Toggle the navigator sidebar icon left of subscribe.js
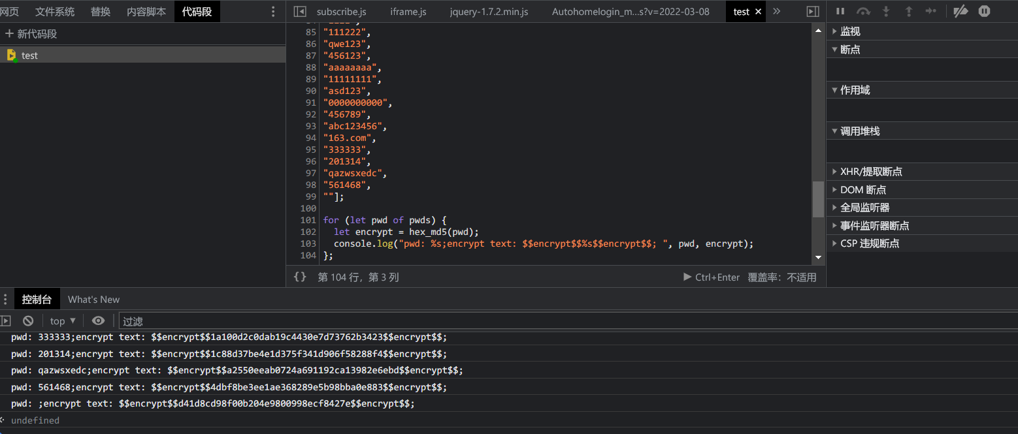 click(300, 12)
